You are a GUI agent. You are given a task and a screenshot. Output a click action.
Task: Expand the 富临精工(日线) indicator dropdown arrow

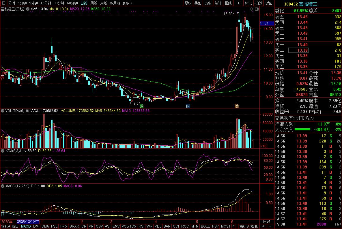pos(28,9)
